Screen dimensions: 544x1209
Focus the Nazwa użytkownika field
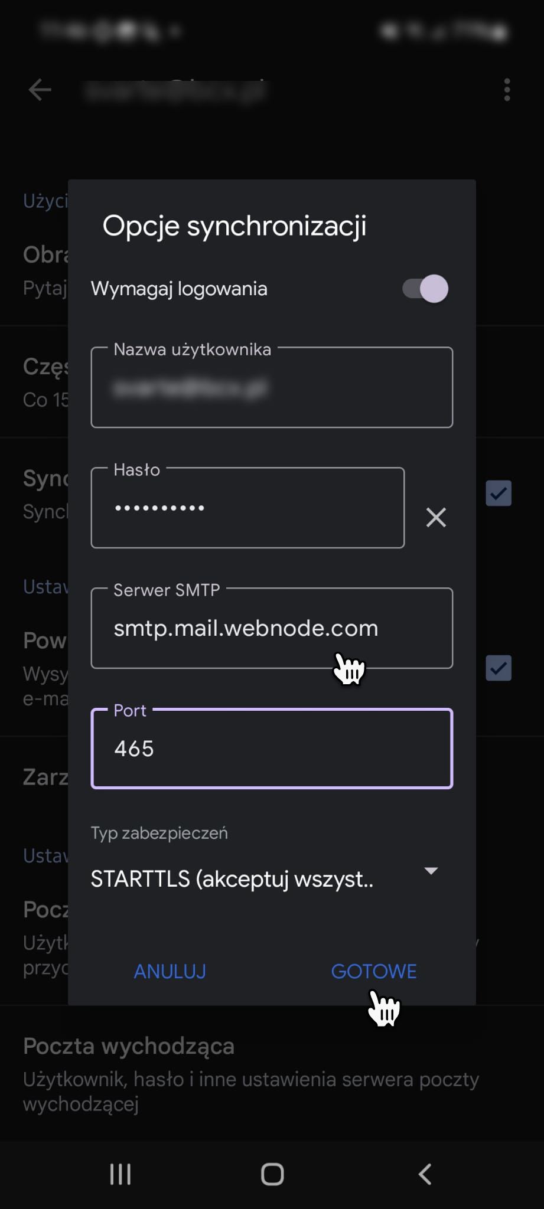pyautogui.click(x=272, y=388)
